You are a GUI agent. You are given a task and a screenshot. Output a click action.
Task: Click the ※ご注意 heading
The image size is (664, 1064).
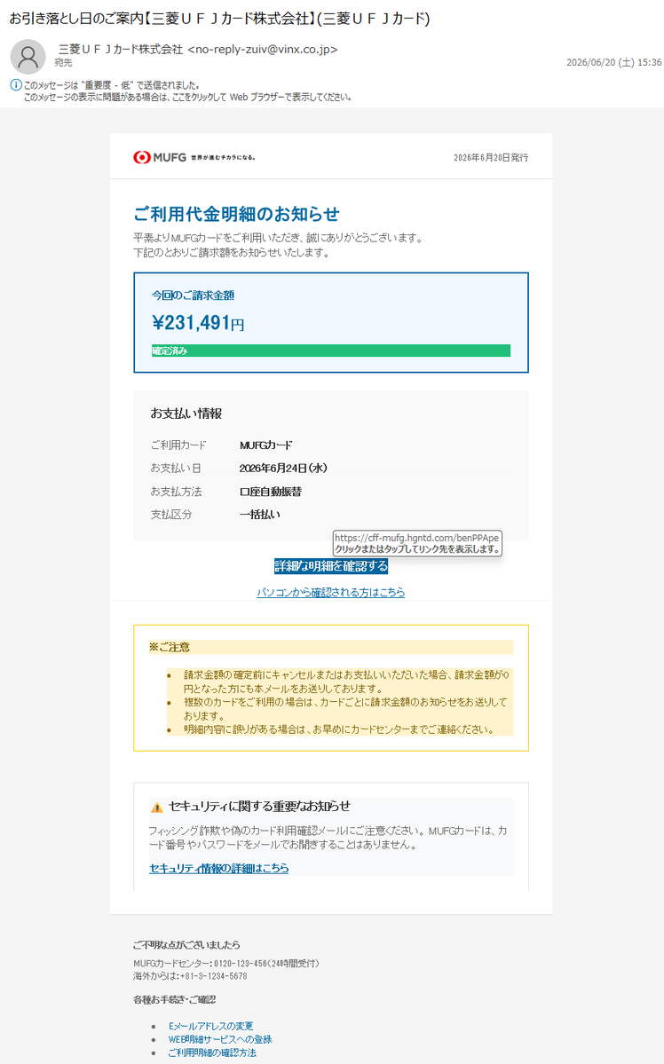tap(169, 647)
